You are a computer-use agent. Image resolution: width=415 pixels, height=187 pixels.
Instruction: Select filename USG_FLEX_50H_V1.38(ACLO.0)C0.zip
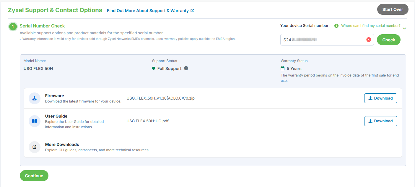(160, 98)
